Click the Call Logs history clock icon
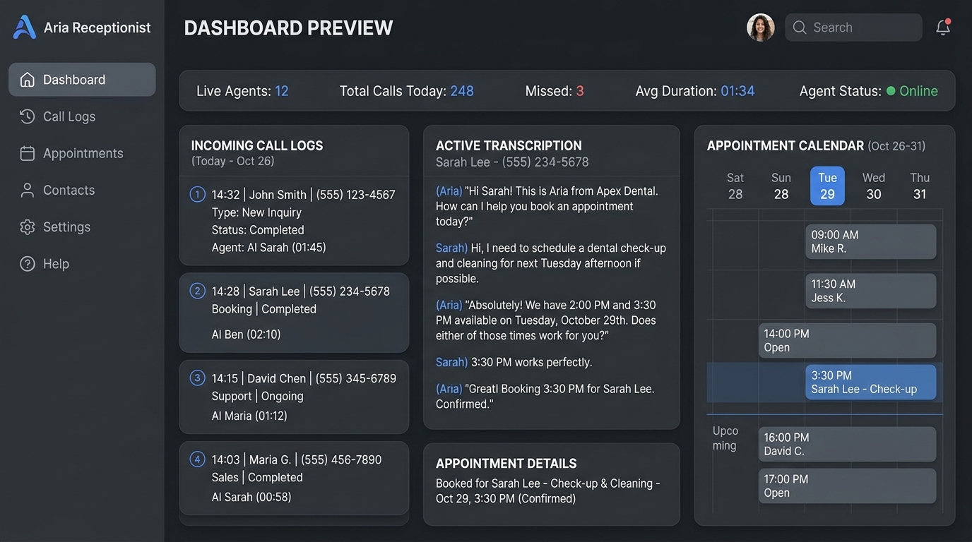 (x=28, y=116)
